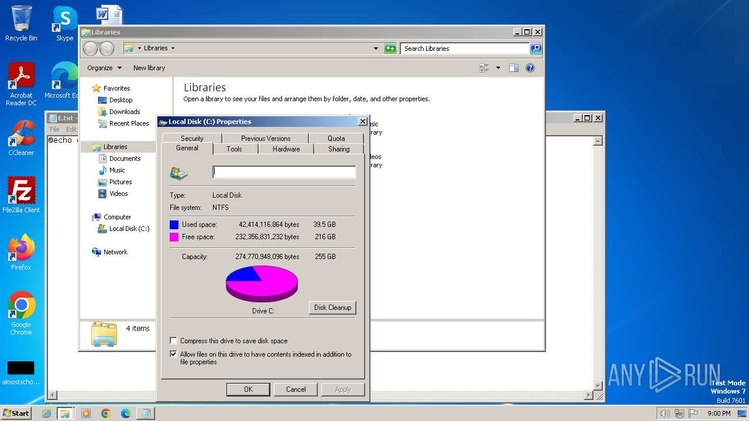Open Internet Explorer from the taskbar

47,413
